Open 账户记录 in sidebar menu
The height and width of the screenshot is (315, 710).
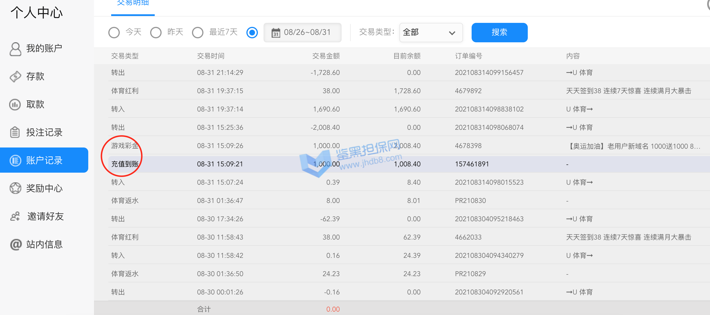[44, 160]
